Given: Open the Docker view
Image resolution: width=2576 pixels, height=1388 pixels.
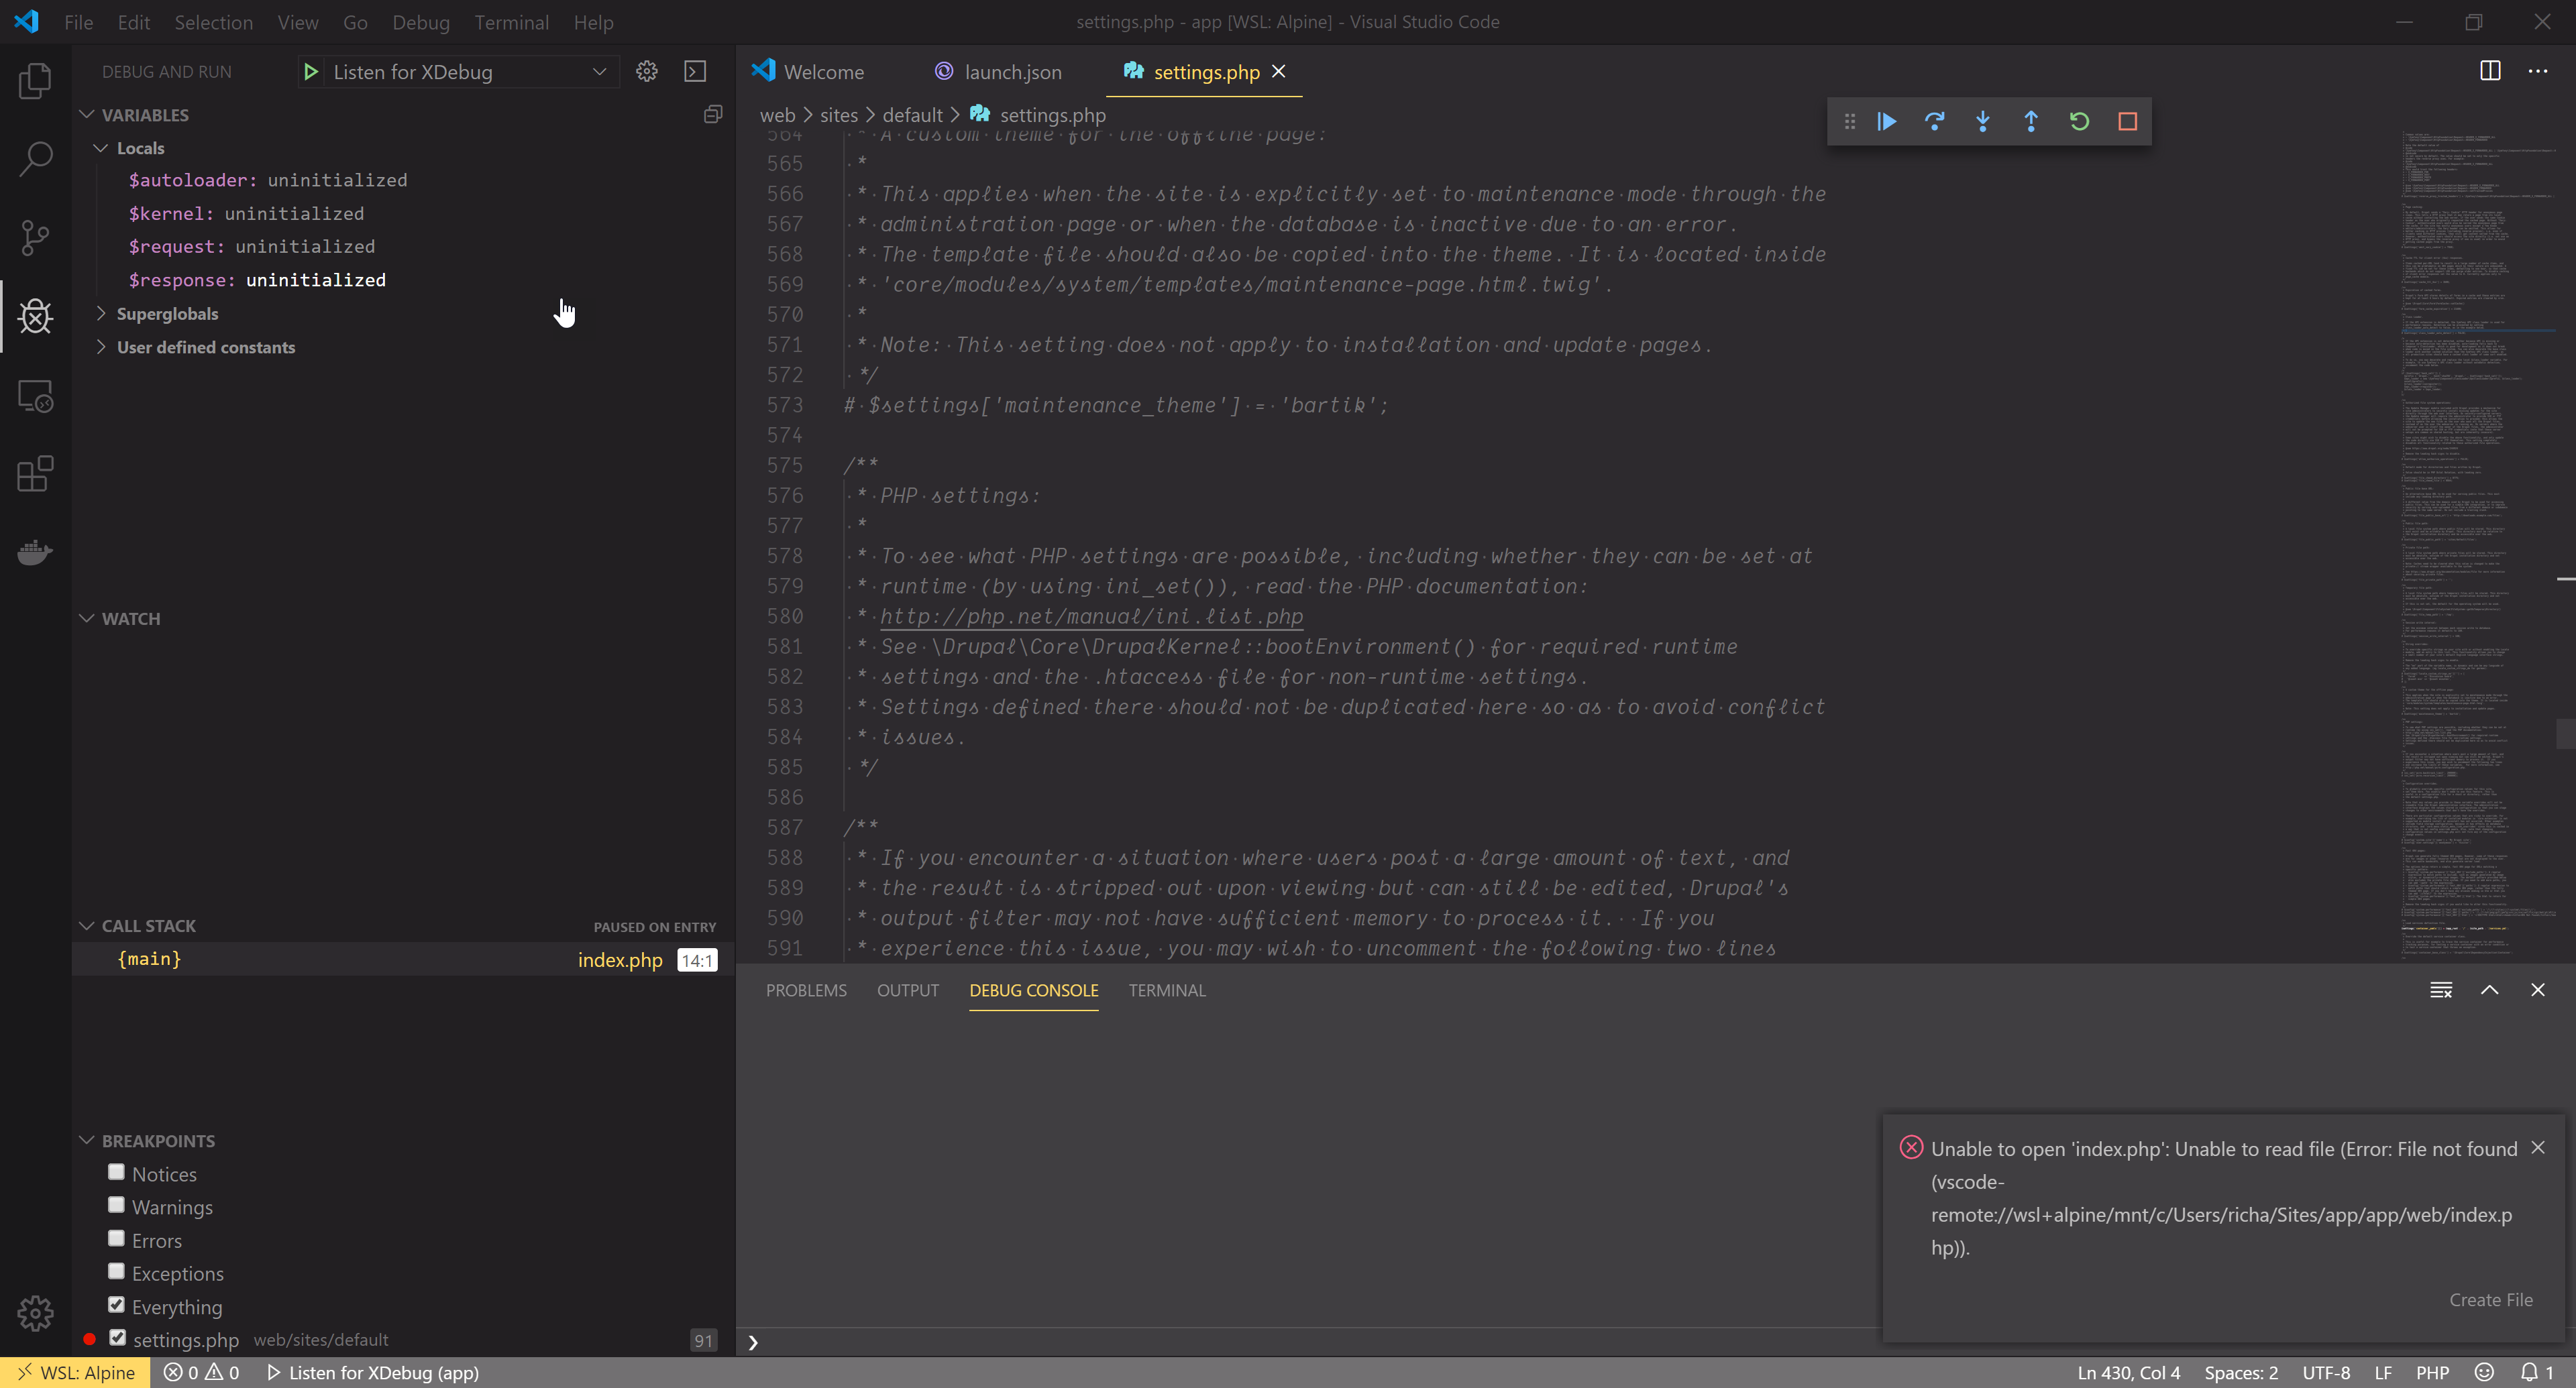Looking at the screenshot, I should [x=35, y=552].
